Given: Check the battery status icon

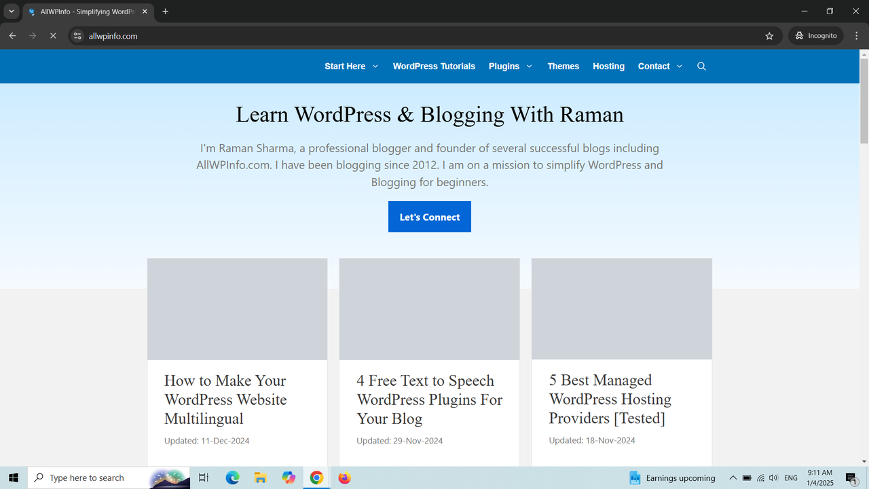Looking at the screenshot, I should pos(747,478).
